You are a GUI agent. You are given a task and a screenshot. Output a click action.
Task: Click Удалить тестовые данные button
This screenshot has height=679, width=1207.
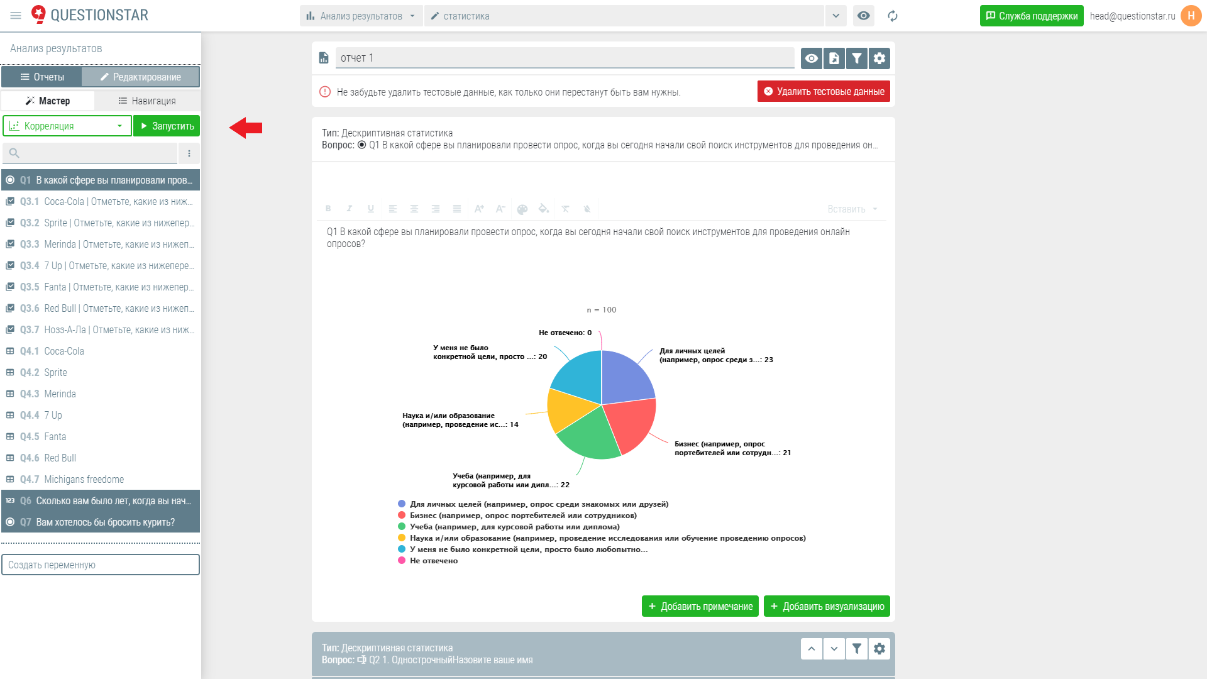pos(824,92)
